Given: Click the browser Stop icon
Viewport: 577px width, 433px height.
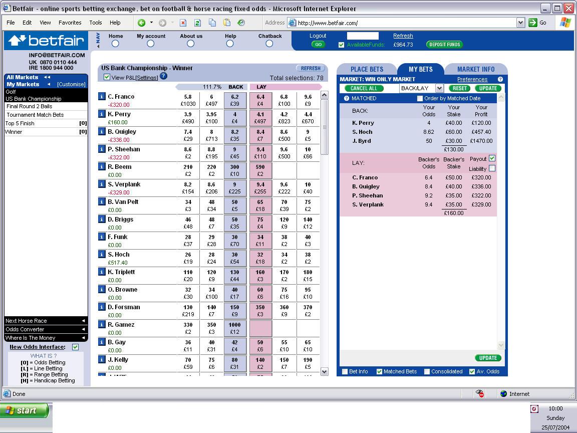Looking at the screenshot, I should click(183, 23).
